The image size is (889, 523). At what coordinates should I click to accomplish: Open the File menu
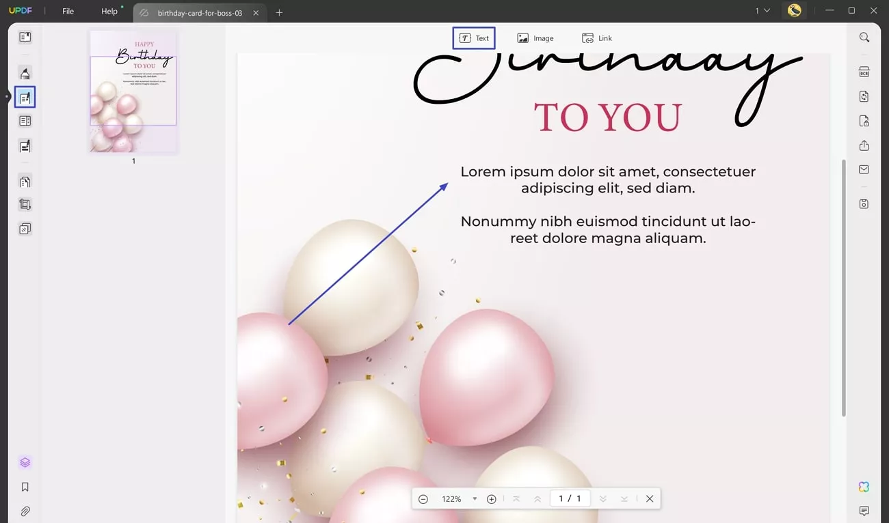67,11
